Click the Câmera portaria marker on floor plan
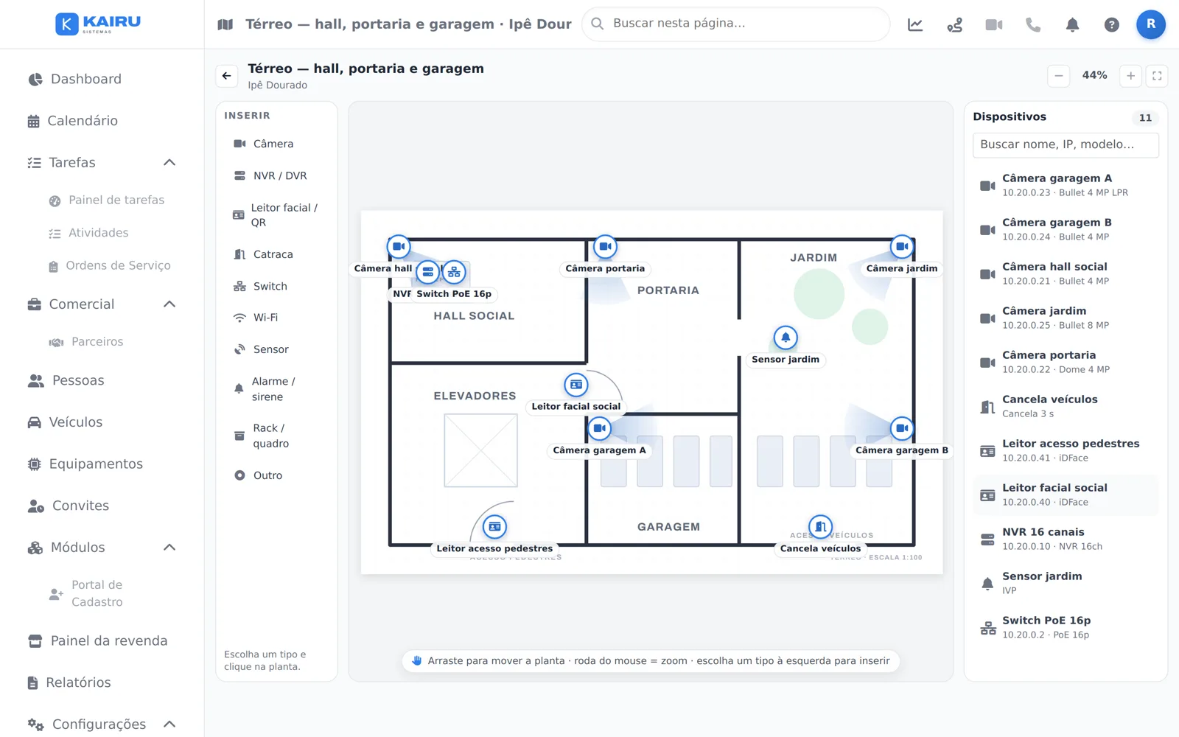The image size is (1179, 737). pyautogui.click(x=605, y=247)
